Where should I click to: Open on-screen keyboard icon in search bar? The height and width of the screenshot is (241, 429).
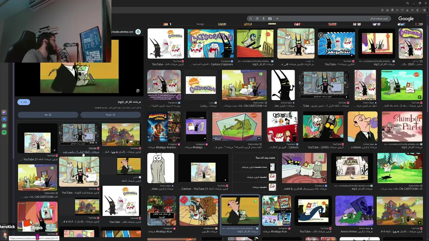[x=270, y=19]
